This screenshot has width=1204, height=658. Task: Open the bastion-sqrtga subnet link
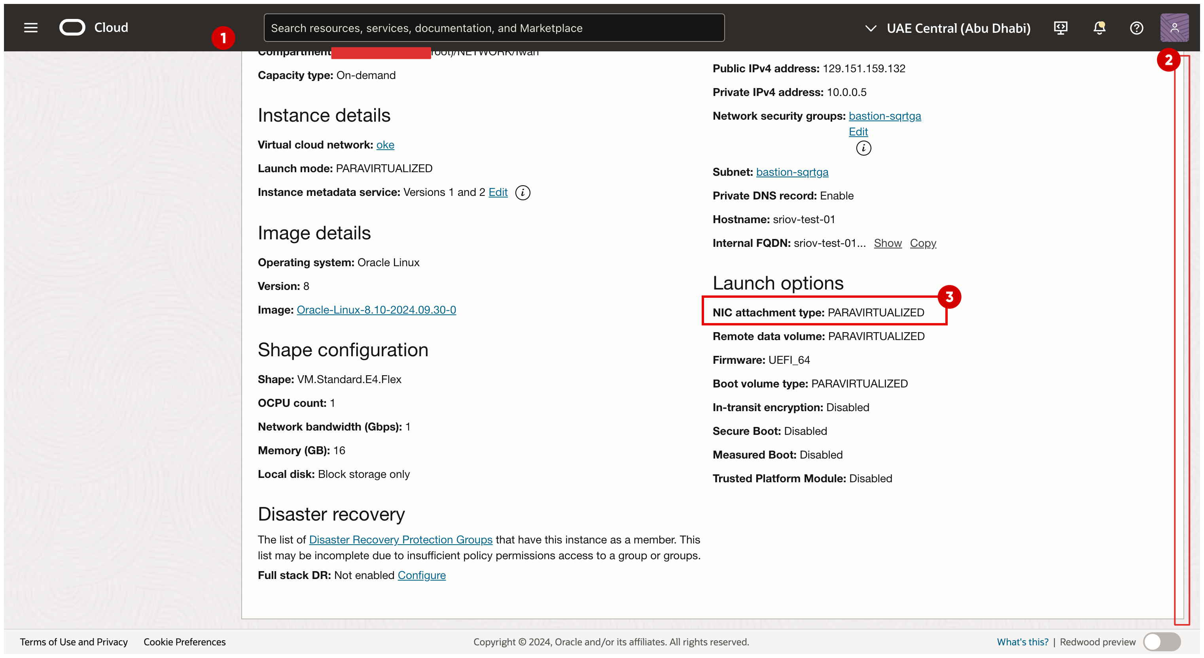[792, 172]
